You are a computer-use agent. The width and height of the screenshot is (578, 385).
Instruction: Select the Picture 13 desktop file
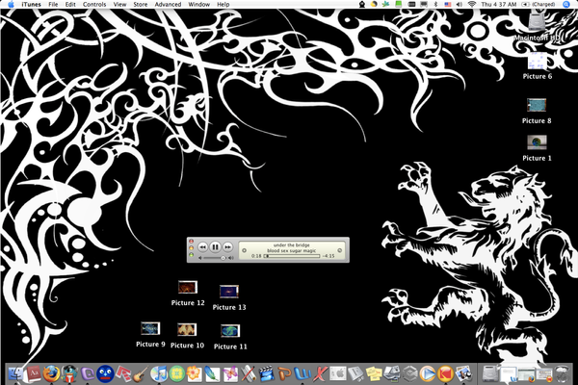point(229,291)
